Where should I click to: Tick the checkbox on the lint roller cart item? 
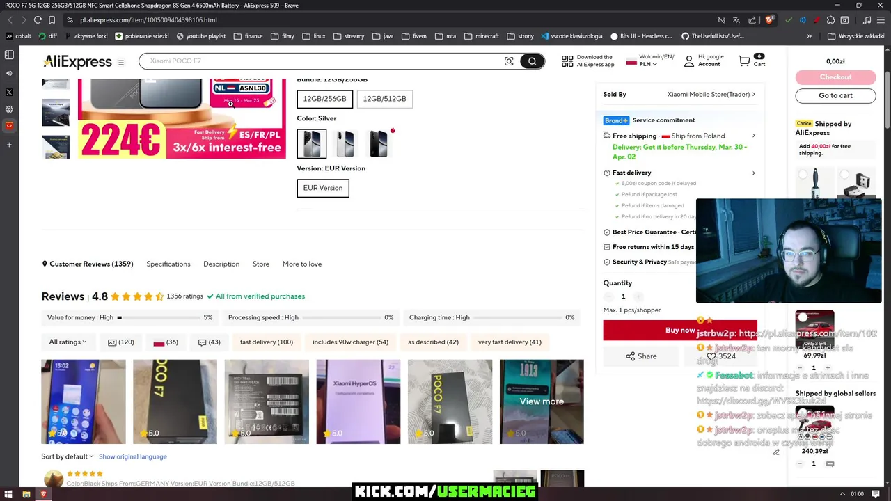(x=803, y=175)
